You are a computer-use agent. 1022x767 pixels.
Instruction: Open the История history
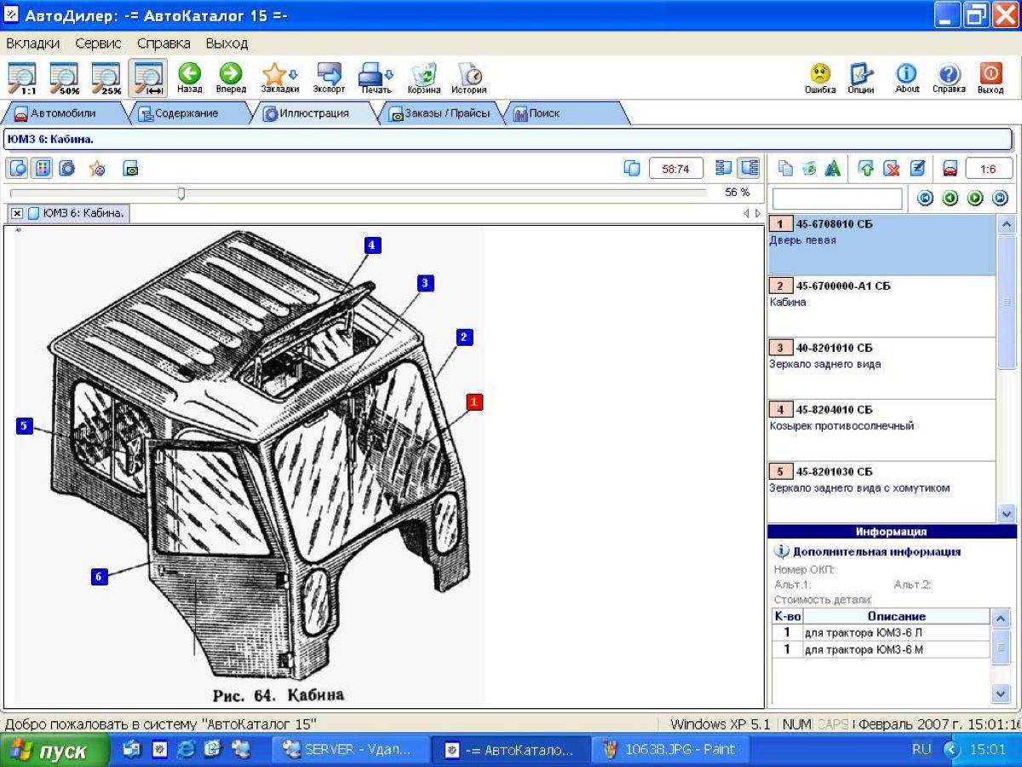click(469, 78)
